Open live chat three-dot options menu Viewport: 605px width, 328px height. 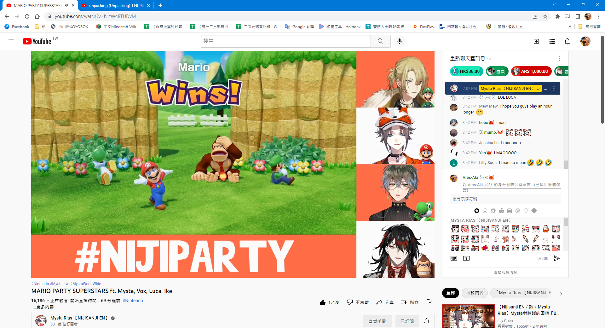(560, 59)
